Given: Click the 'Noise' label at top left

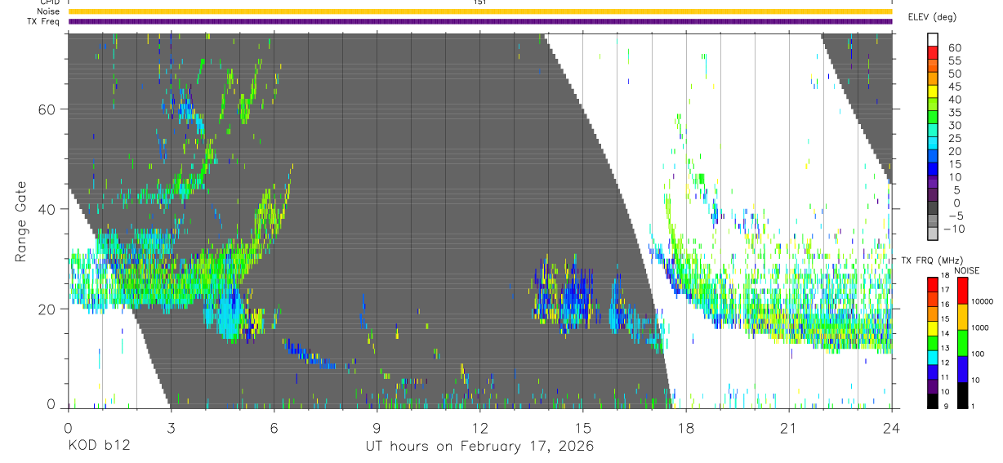Looking at the screenshot, I should tap(48, 11).
